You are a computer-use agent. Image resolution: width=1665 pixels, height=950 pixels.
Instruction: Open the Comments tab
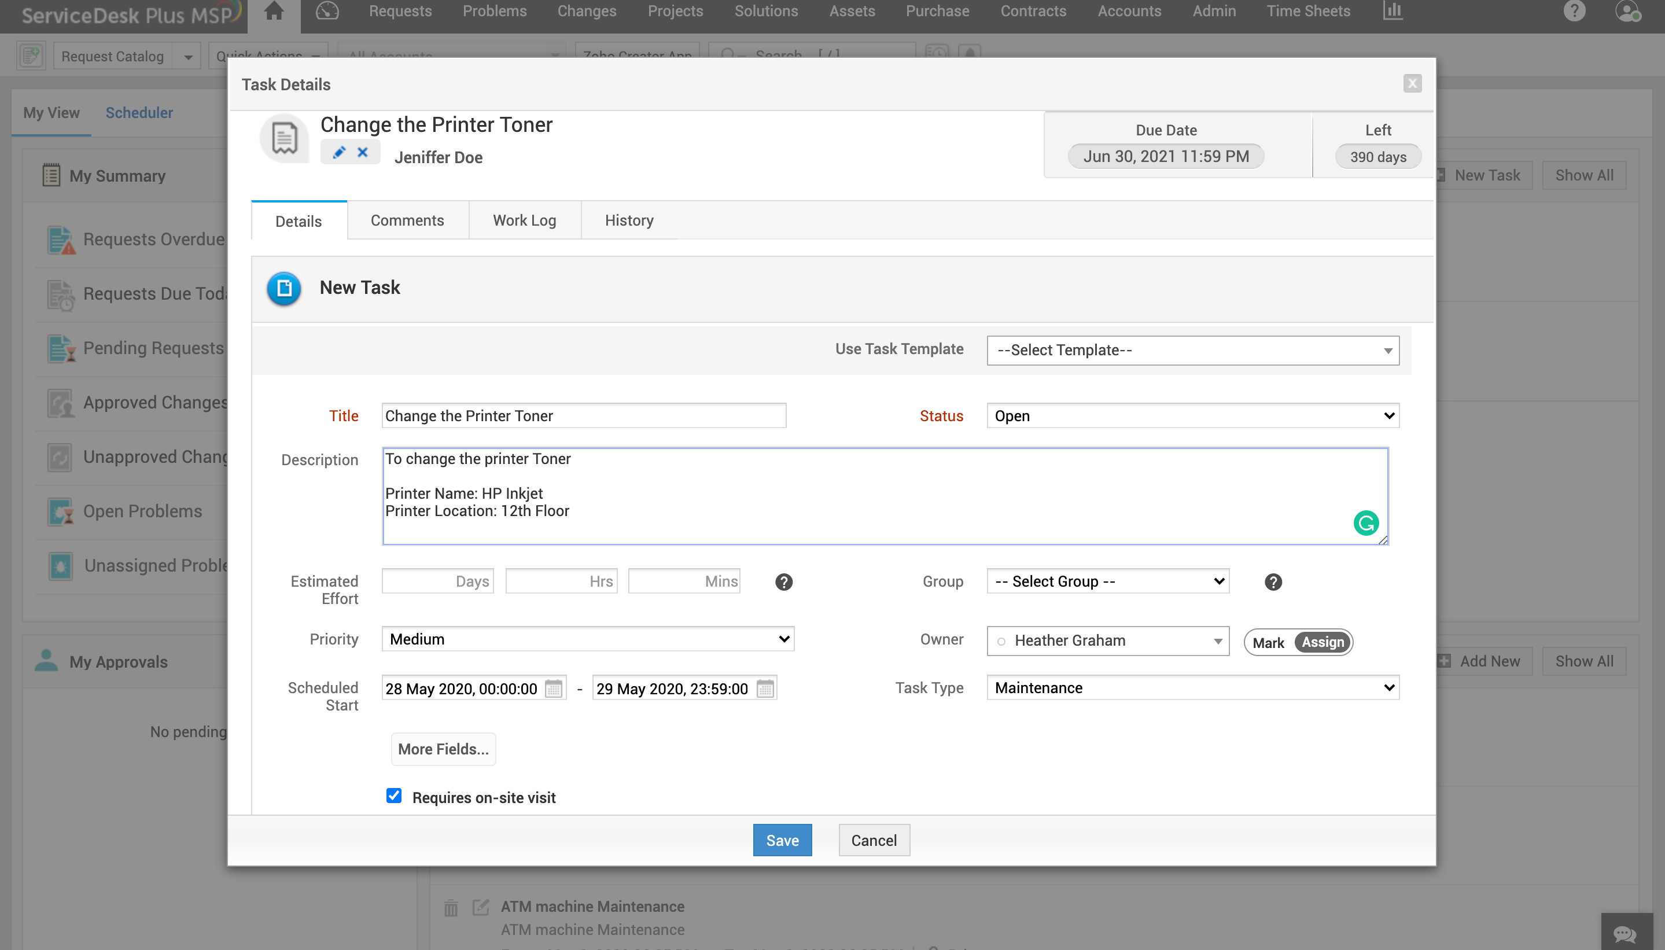tap(407, 220)
